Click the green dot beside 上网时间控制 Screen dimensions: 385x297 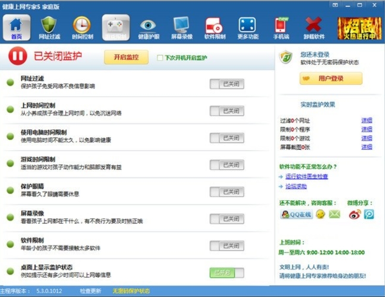tap(10, 109)
